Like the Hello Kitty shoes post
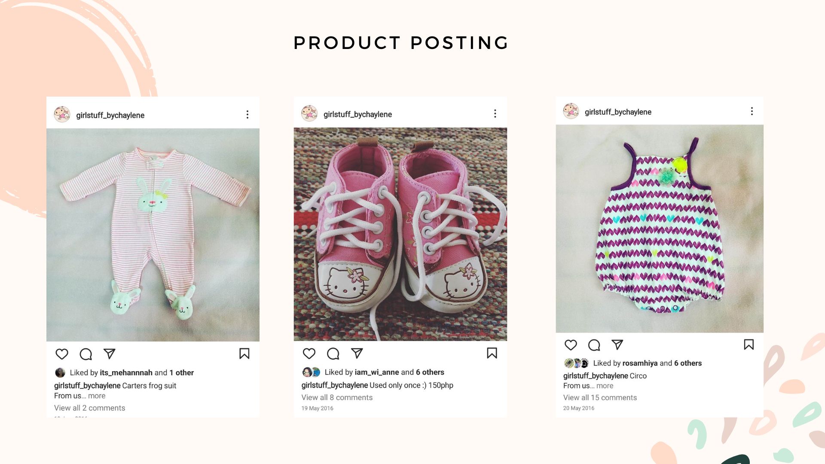This screenshot has height=464, width=825. [x=309, y=353]
